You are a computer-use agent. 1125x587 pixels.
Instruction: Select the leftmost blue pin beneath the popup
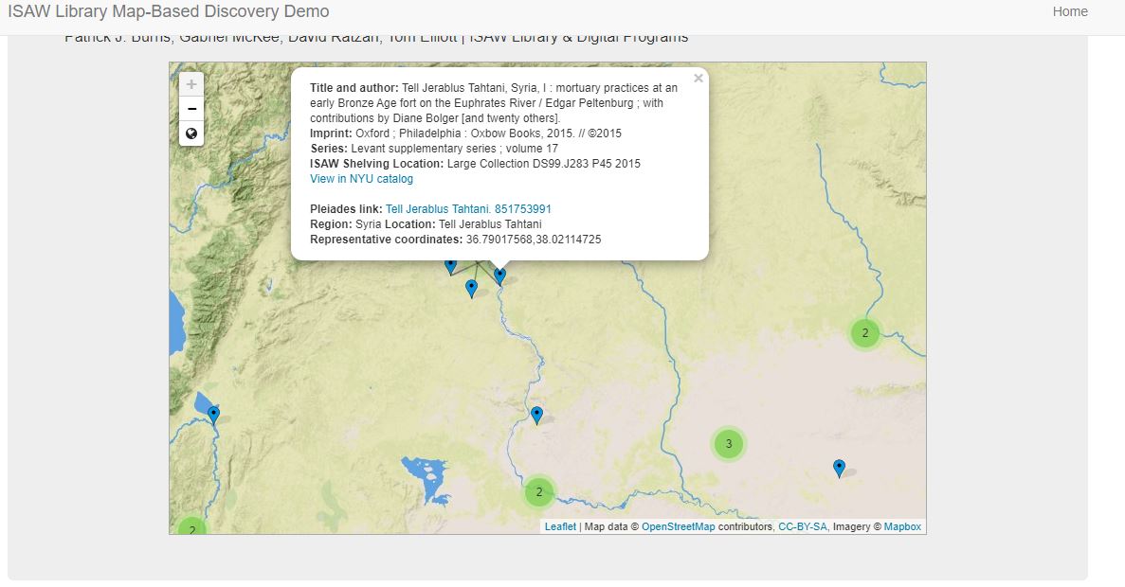pyautogui.click(x=450, y=267)
